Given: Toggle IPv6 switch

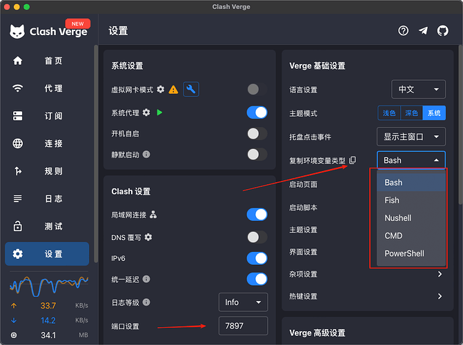Looking at the screenshot, I should [x=257, y=258].
